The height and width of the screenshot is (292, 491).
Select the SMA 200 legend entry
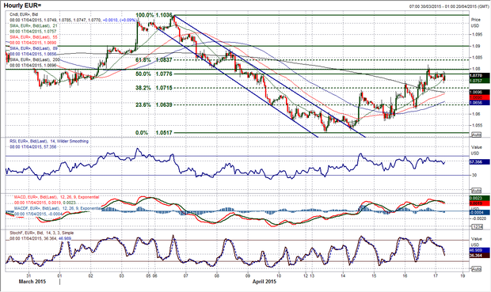(35, 59)
